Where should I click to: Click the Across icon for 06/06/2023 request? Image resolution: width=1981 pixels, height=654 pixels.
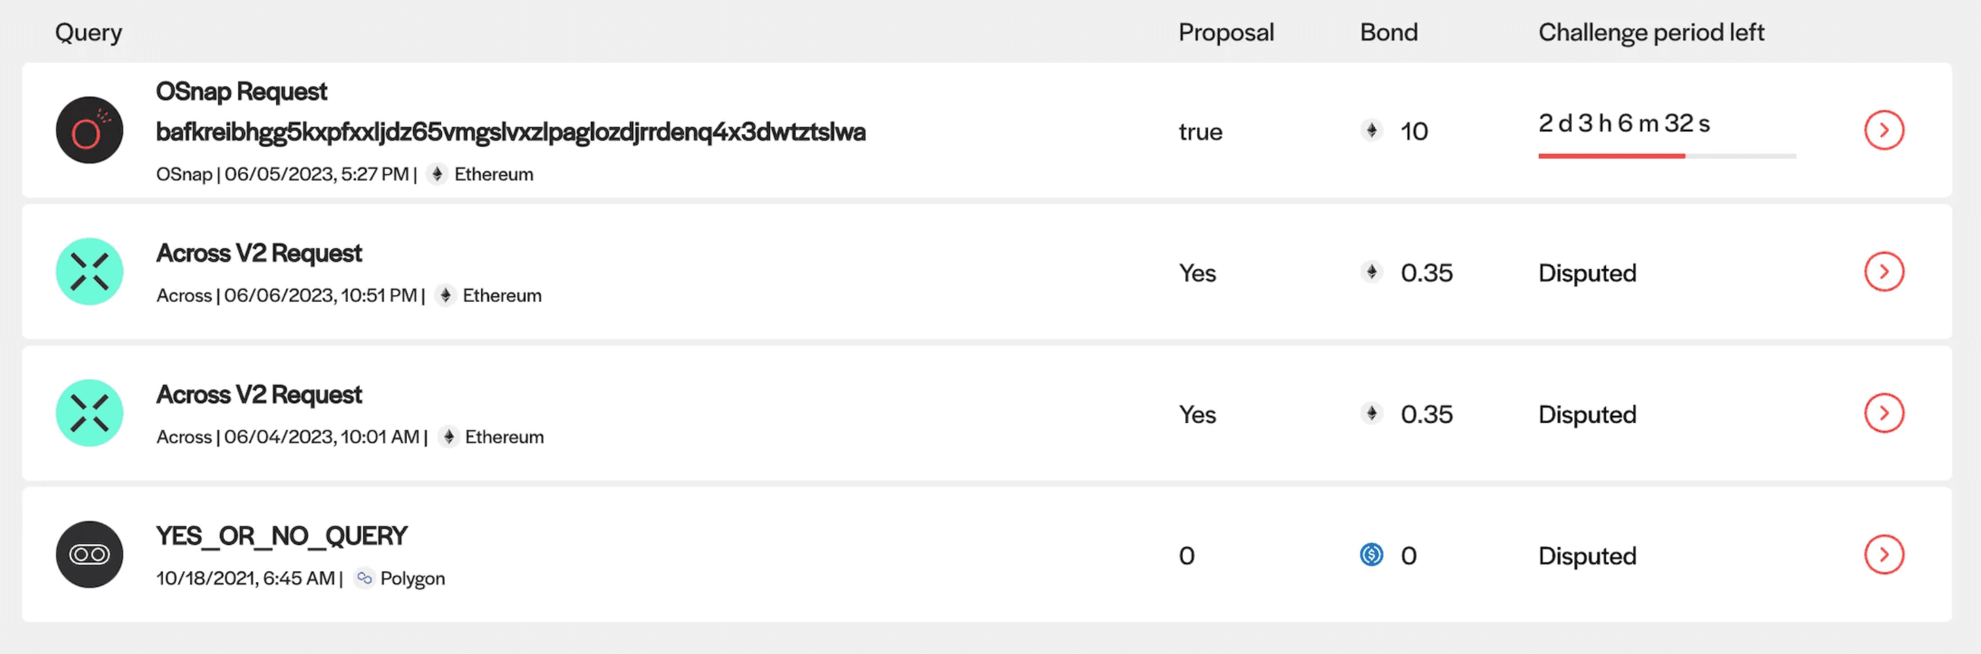89,271
